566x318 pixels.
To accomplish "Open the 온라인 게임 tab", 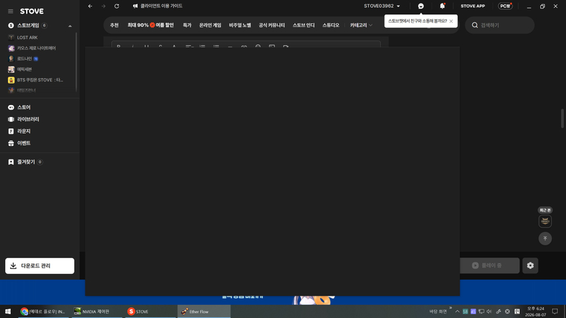I will pos(210,25).
